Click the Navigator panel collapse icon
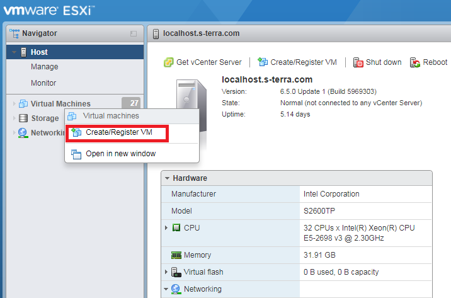Viewport: 451px width, 298px height. 133,33
